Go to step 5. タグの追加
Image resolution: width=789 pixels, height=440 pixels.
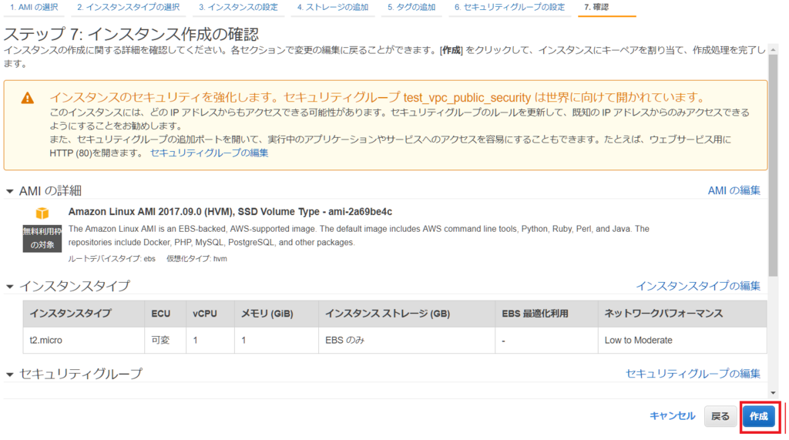(411, 8)
